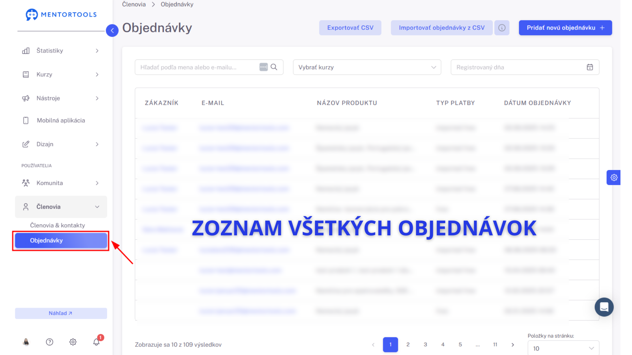632x355 pixels.
Task: Click Náhľad preview button
Action: pyautogui.click(x=61, y=313)
